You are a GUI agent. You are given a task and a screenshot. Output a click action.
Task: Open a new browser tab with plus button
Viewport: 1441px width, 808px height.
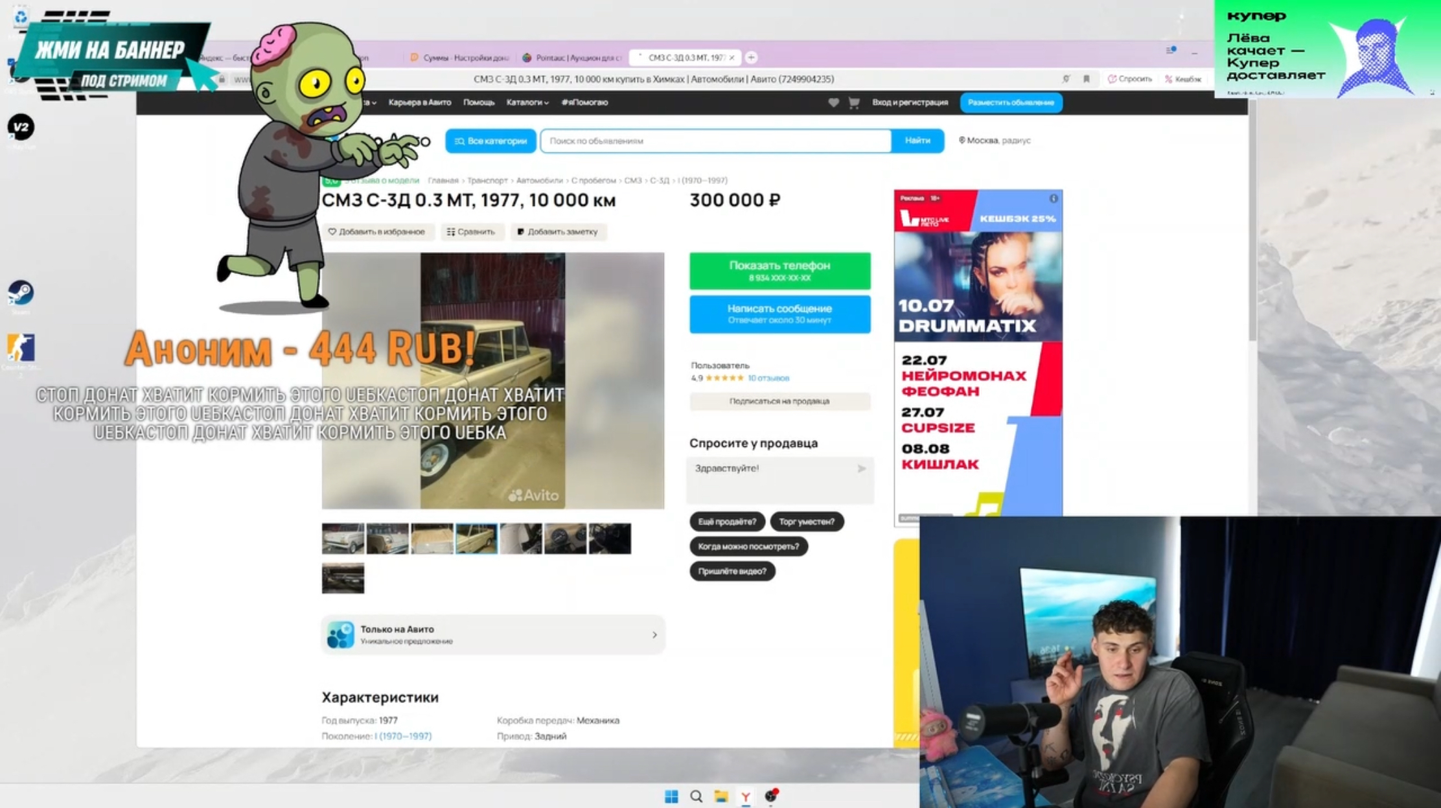751,58
